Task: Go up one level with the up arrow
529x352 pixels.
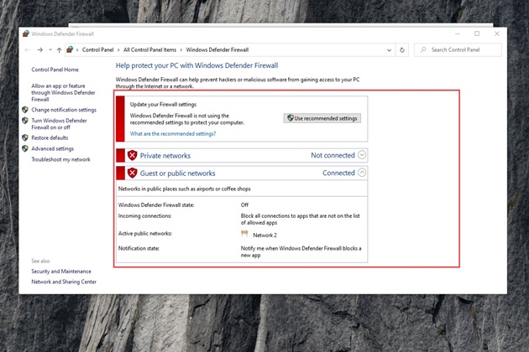Action: point(59,49)
